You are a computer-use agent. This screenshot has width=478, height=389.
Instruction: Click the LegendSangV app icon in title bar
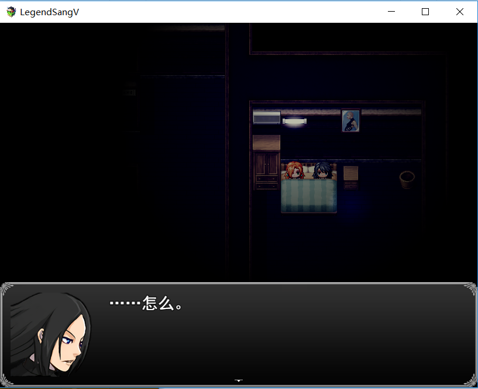pyautogui.click(x=11, y=12)
